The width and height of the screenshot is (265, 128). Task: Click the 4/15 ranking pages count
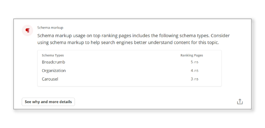(194, 71)
